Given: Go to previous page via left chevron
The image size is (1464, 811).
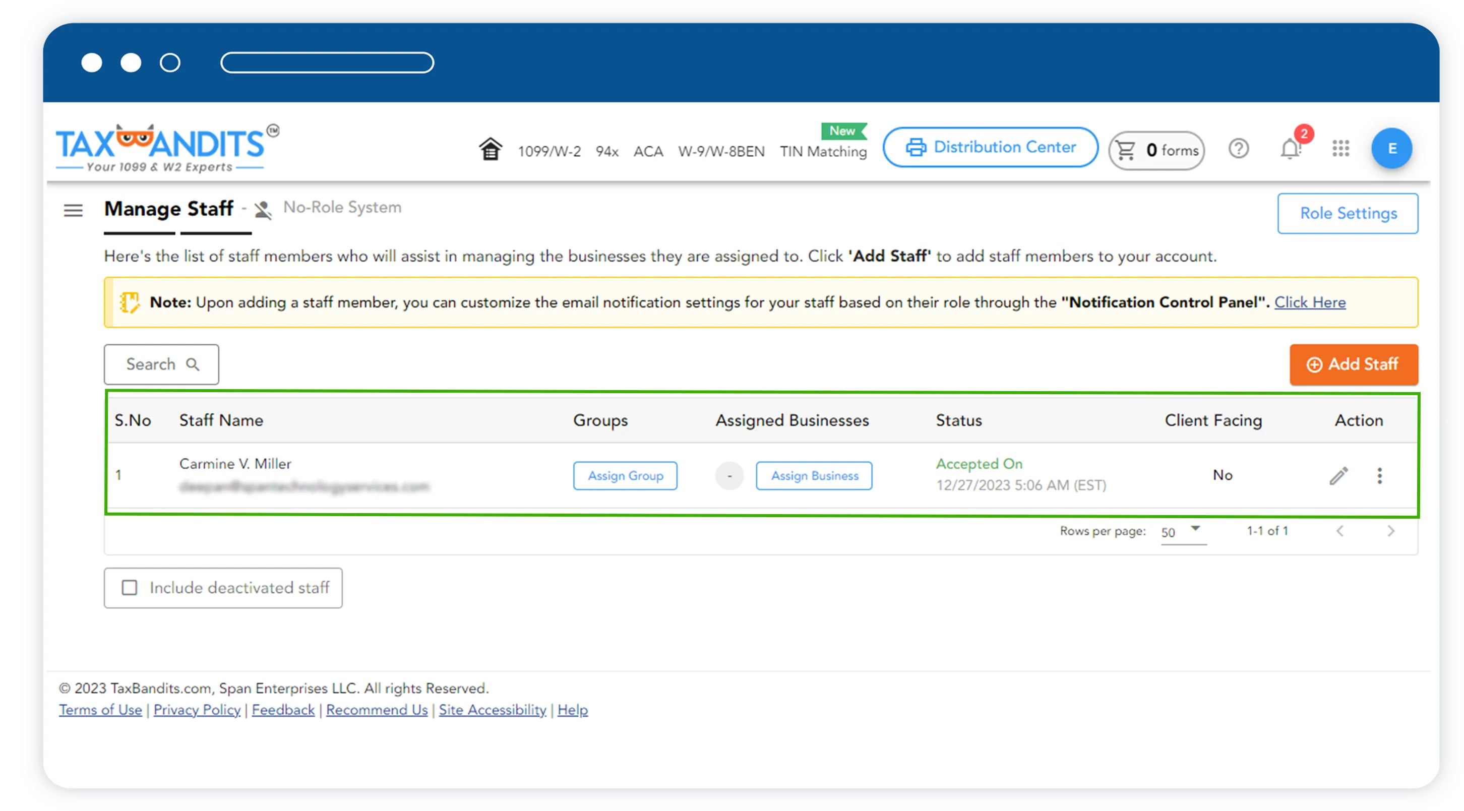Looking at the screenshot, I should (x=1340, y=531).
